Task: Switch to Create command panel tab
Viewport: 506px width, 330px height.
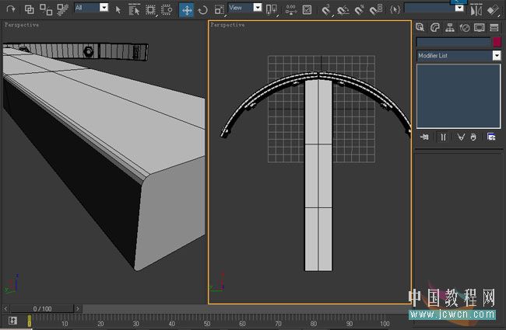Action: pyautogui.click(x=420, y=28)
